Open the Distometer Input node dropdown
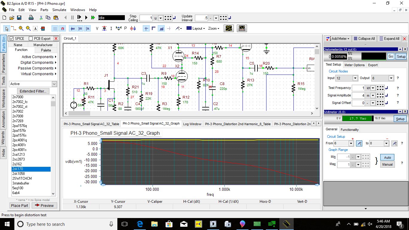 (x=355, y=78)
